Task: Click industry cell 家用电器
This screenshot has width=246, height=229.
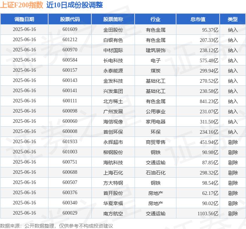Action: tap(155, 122)
